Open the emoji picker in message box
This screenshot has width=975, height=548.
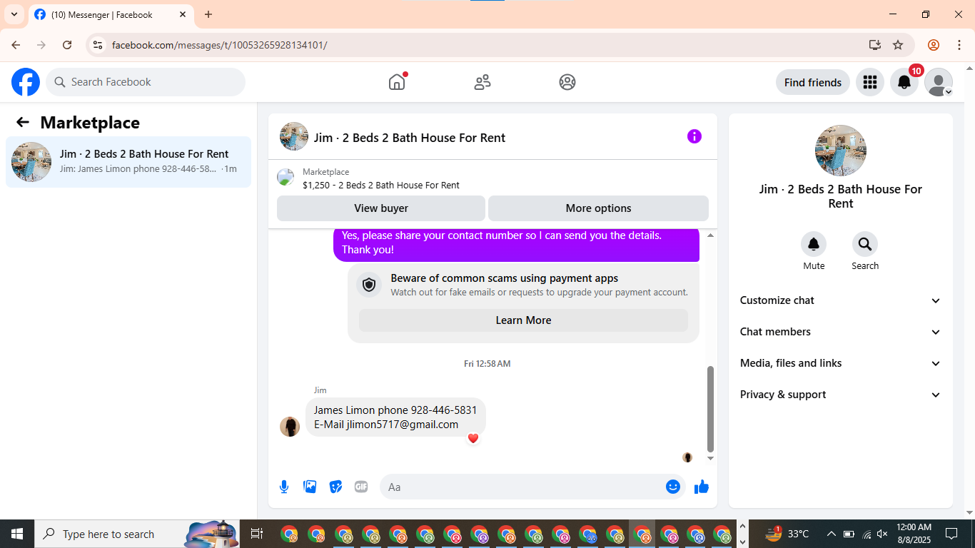point(673,487)
